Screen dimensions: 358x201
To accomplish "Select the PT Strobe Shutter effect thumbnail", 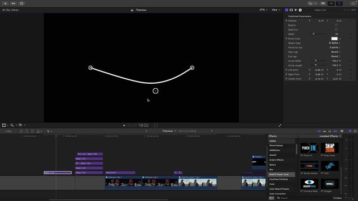I will click(x=309, y=166).
